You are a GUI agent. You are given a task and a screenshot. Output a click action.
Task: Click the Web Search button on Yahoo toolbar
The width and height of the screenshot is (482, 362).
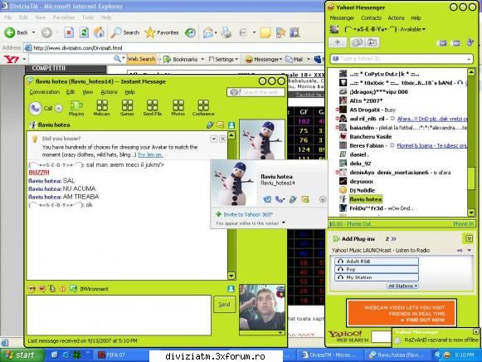[141, 59]
